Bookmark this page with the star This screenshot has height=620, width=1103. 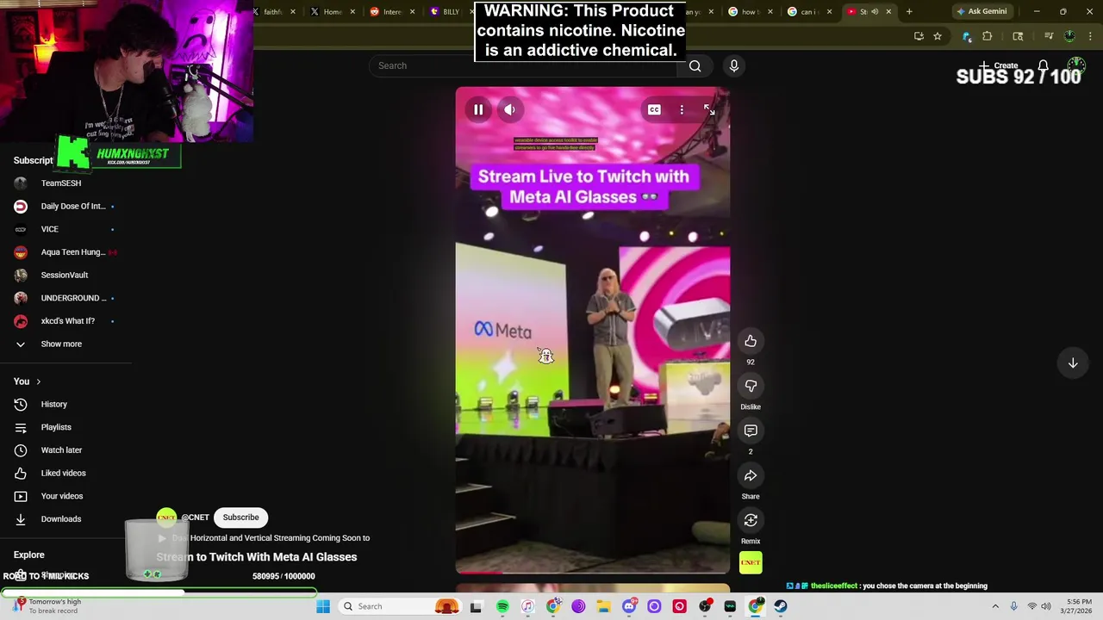[x=938, y=36]
